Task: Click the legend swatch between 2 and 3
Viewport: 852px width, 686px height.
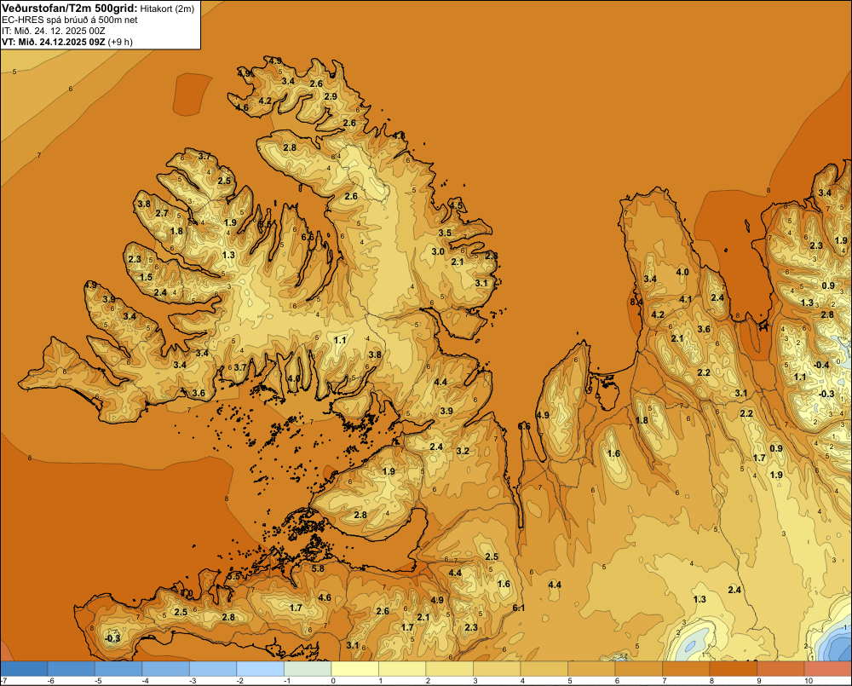Action: click(x=449, y=669)
